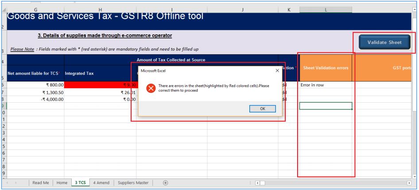Screen dimensions: 419x190
Task: Select column K header
Action: click(289, 10)
